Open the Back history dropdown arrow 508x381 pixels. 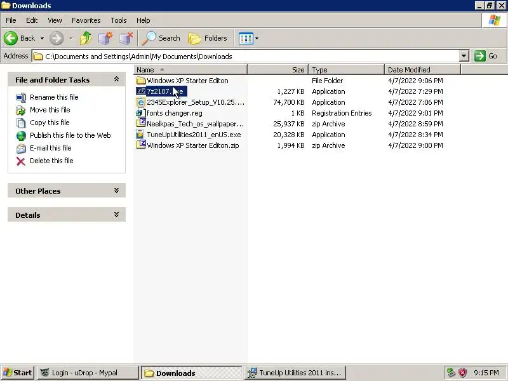(42, 38)
